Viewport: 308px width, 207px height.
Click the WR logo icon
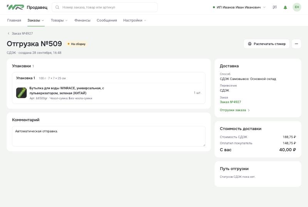(x=15, y=7)
